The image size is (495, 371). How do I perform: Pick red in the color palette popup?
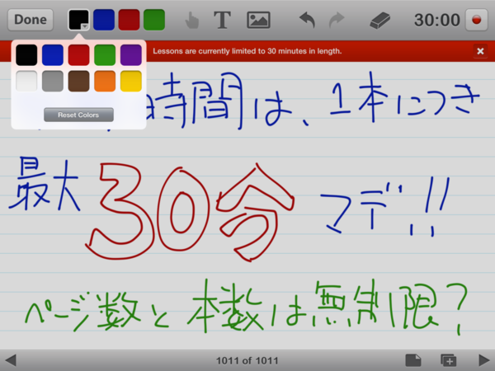[x=78, y=55]
